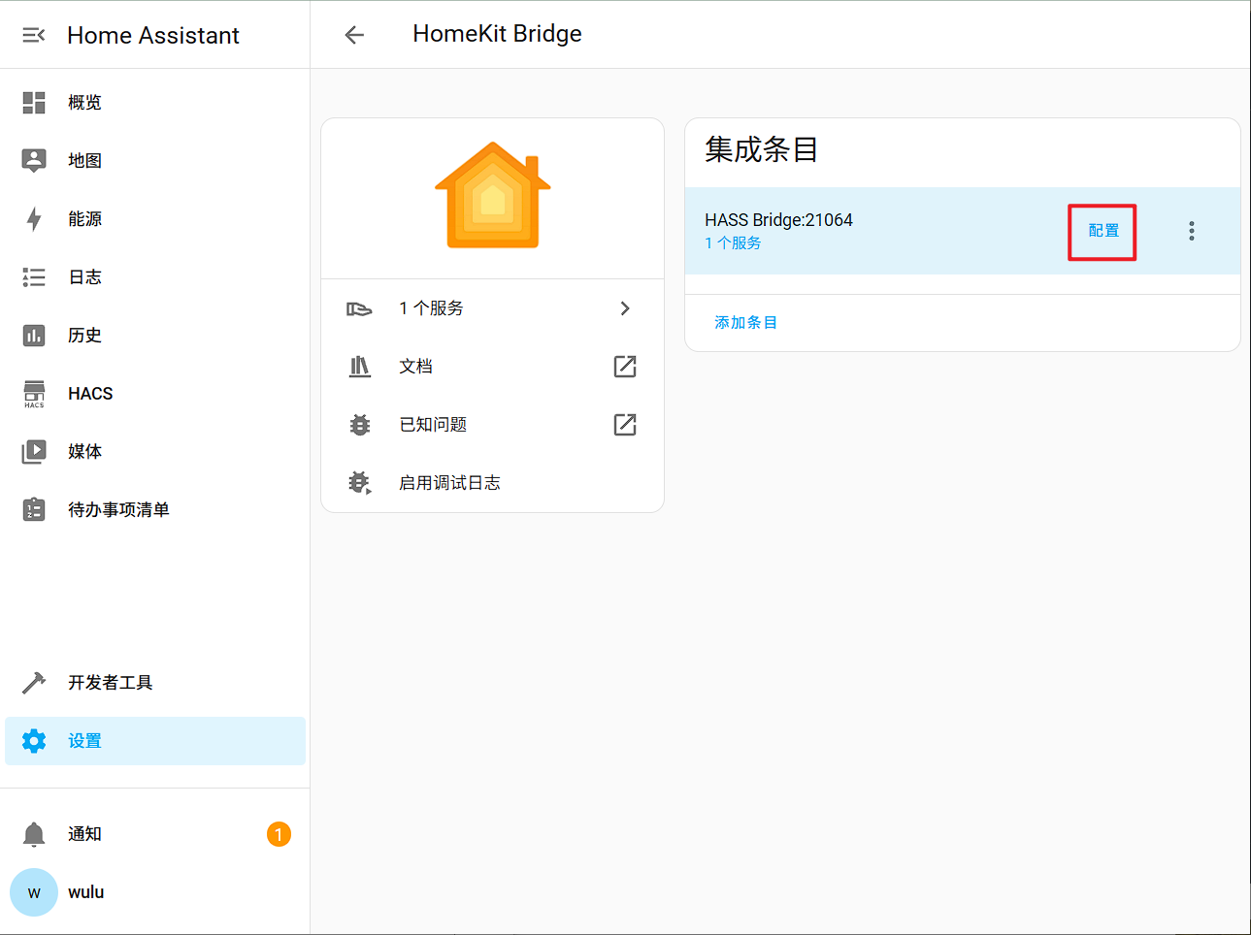
Task: Click the 已知问题 bug icon
Action: (360, 425)
